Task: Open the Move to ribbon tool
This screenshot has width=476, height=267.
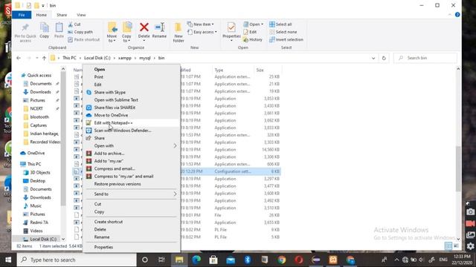Action: pyautogui.click(x=112, y=32)
